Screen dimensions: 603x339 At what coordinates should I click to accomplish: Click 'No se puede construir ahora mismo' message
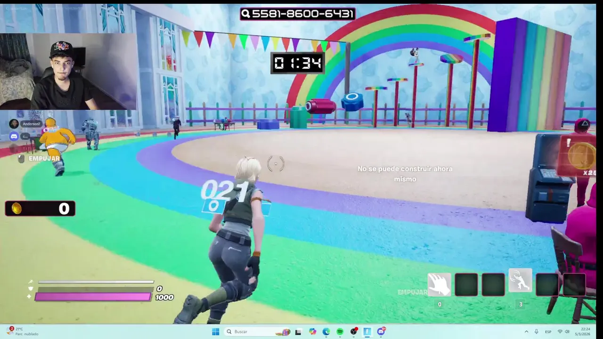(405, 174)
